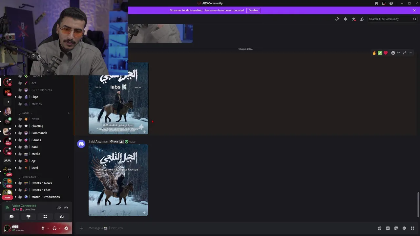
Task: Search ABS Community field
Action: pos(392,19)
